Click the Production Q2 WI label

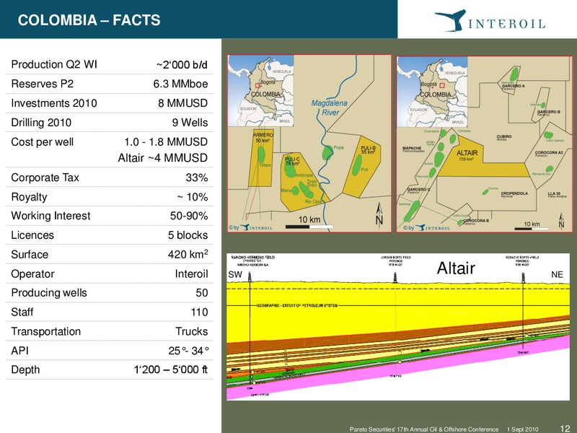tap(54, 64)
